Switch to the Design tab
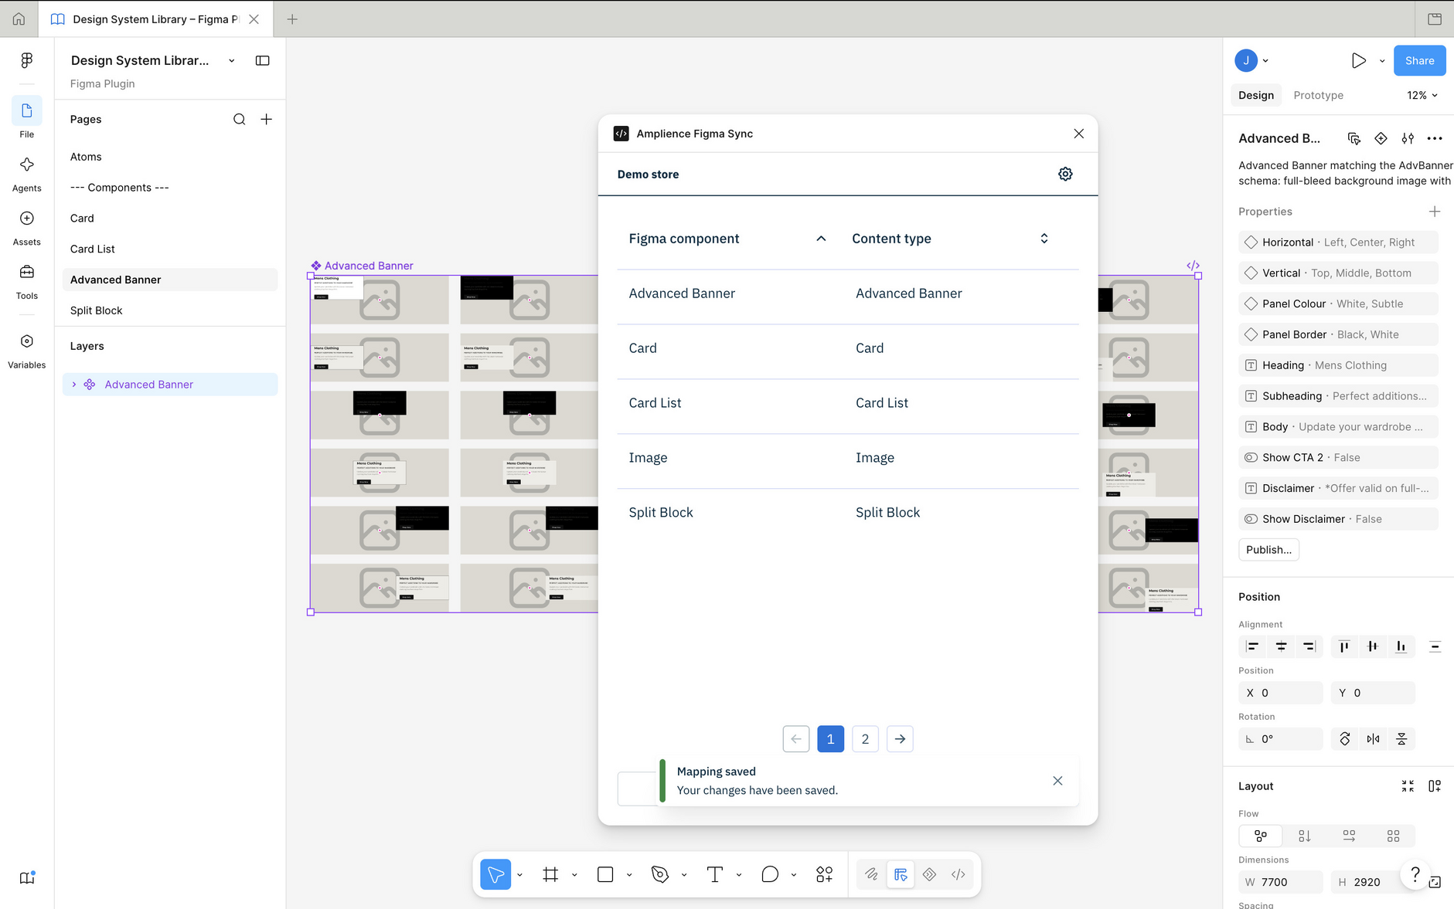 (x=1255, y=95)
